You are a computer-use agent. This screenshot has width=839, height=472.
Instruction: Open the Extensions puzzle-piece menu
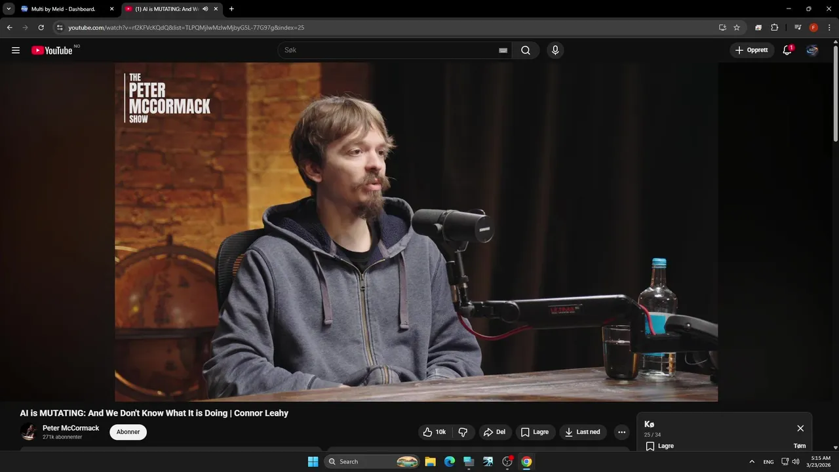774,28
